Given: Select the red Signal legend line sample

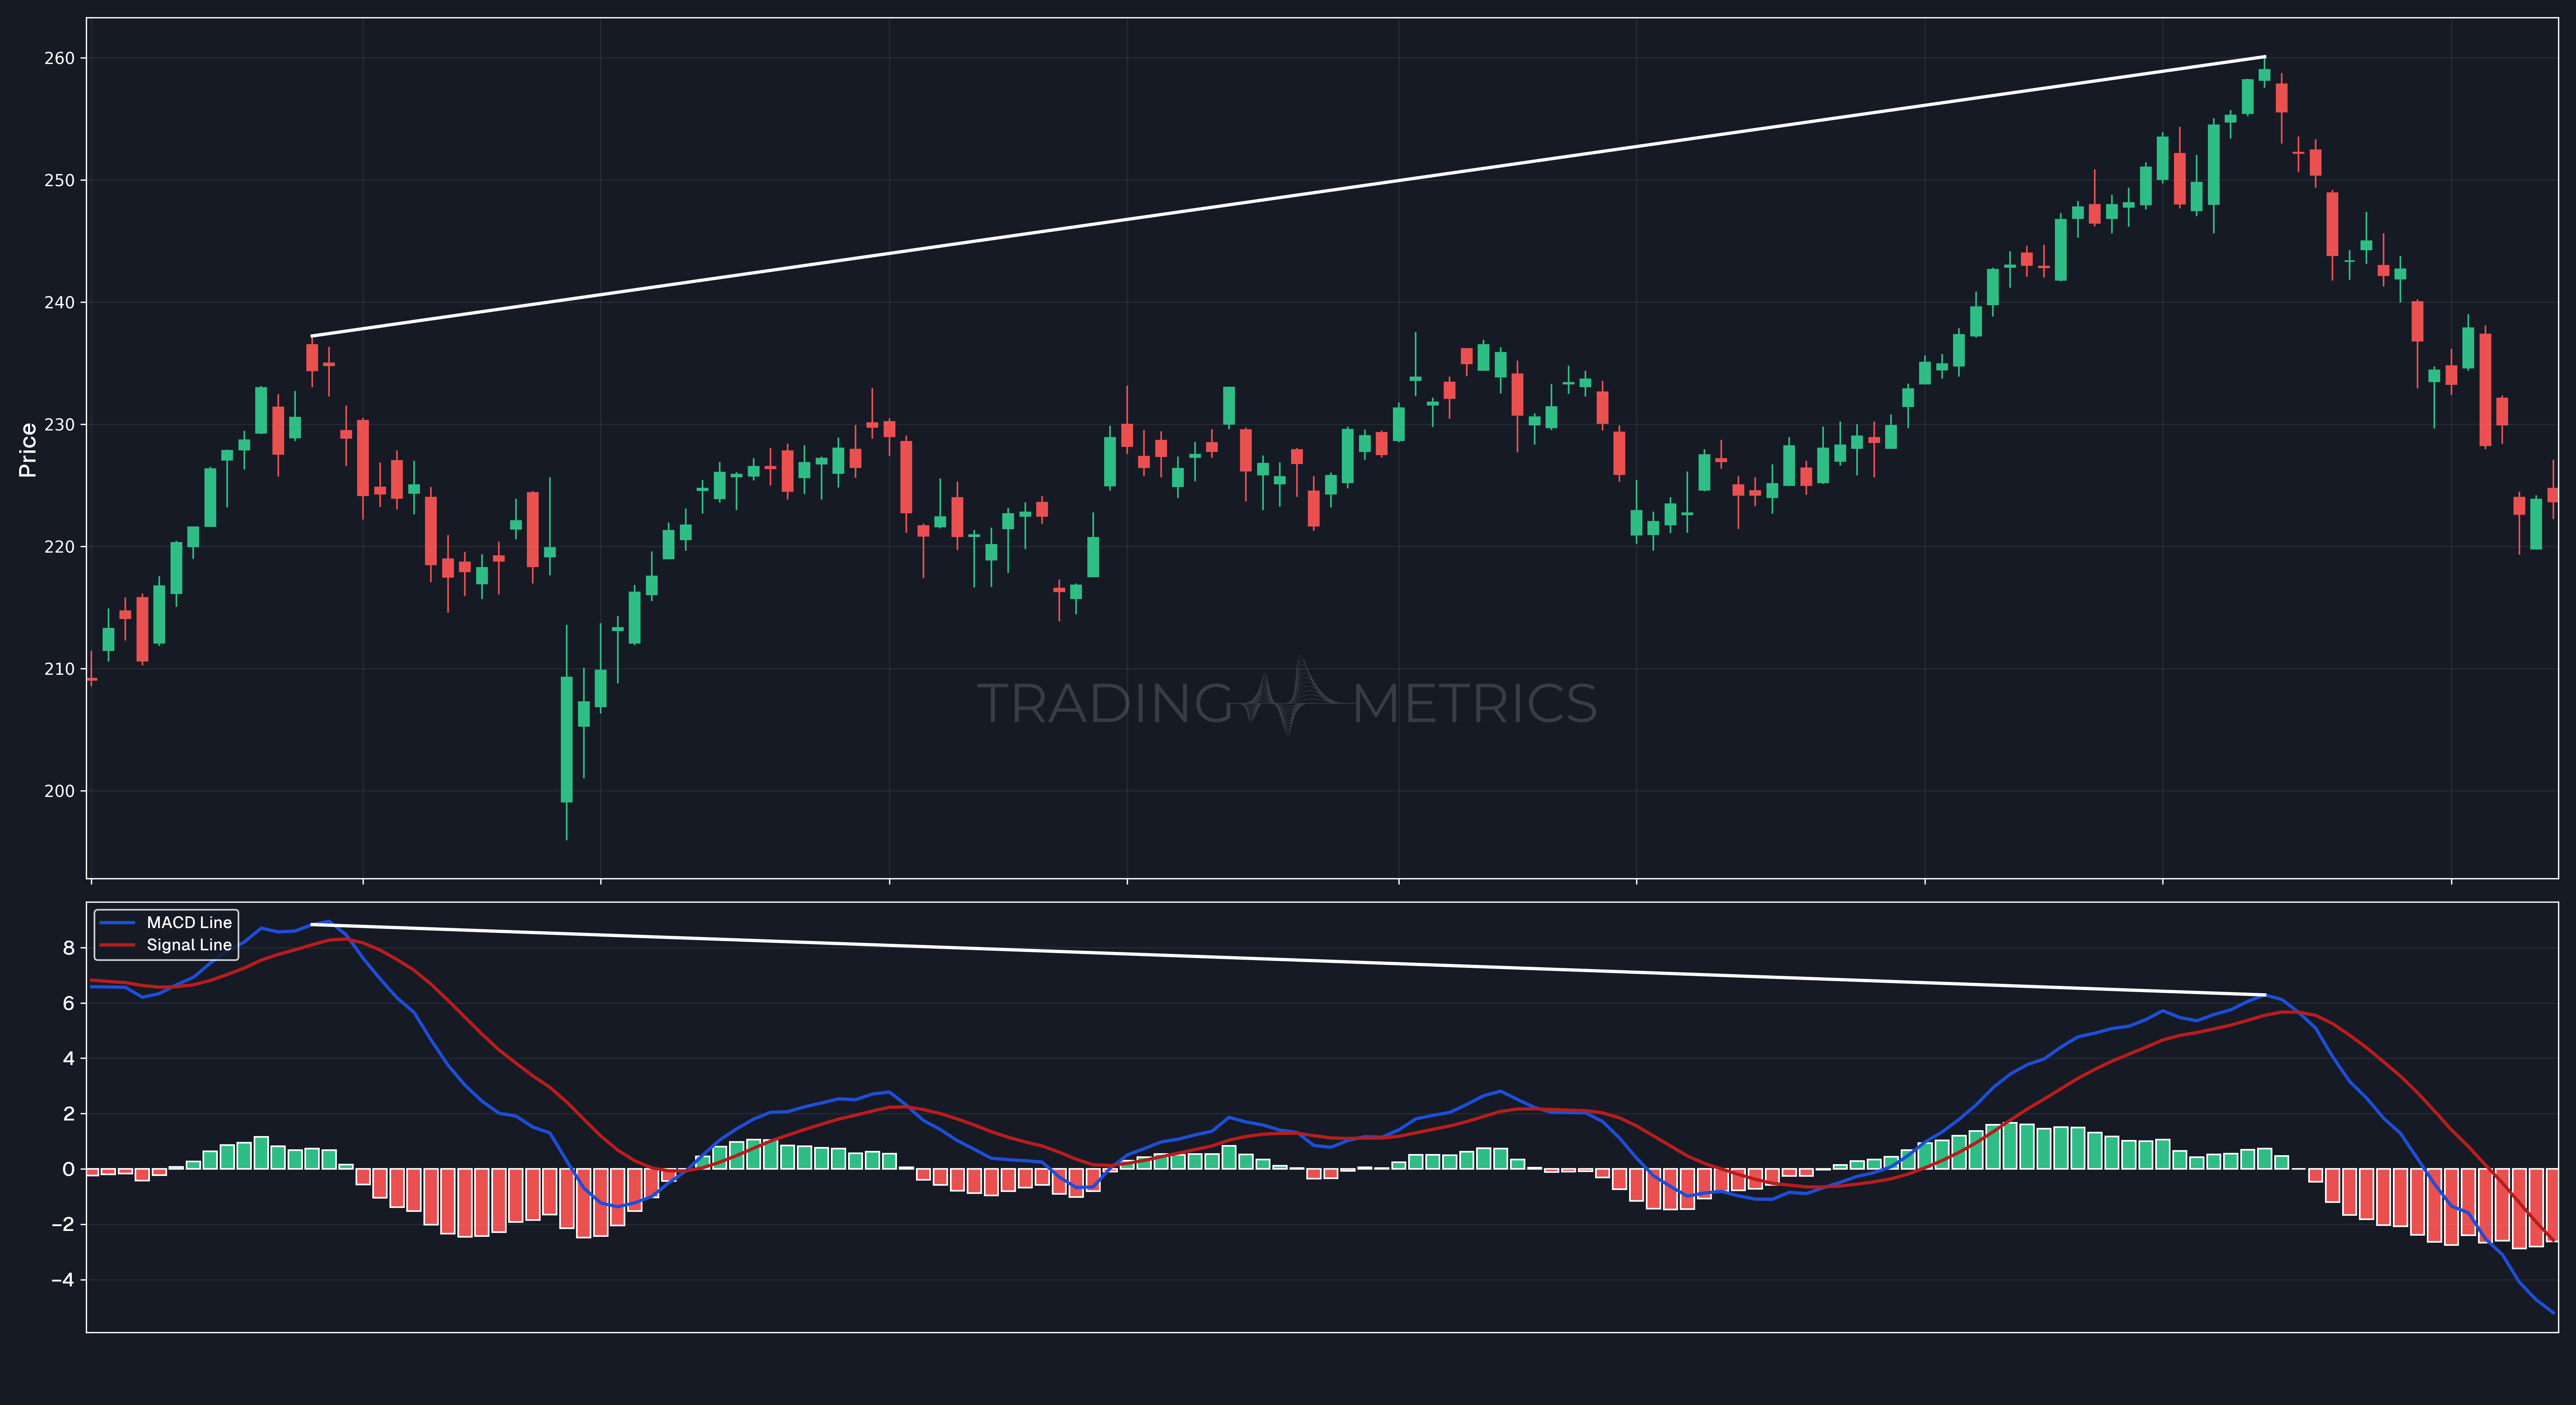Looking at the screenshot, I should pyautogui.click(x=117, y=945).
